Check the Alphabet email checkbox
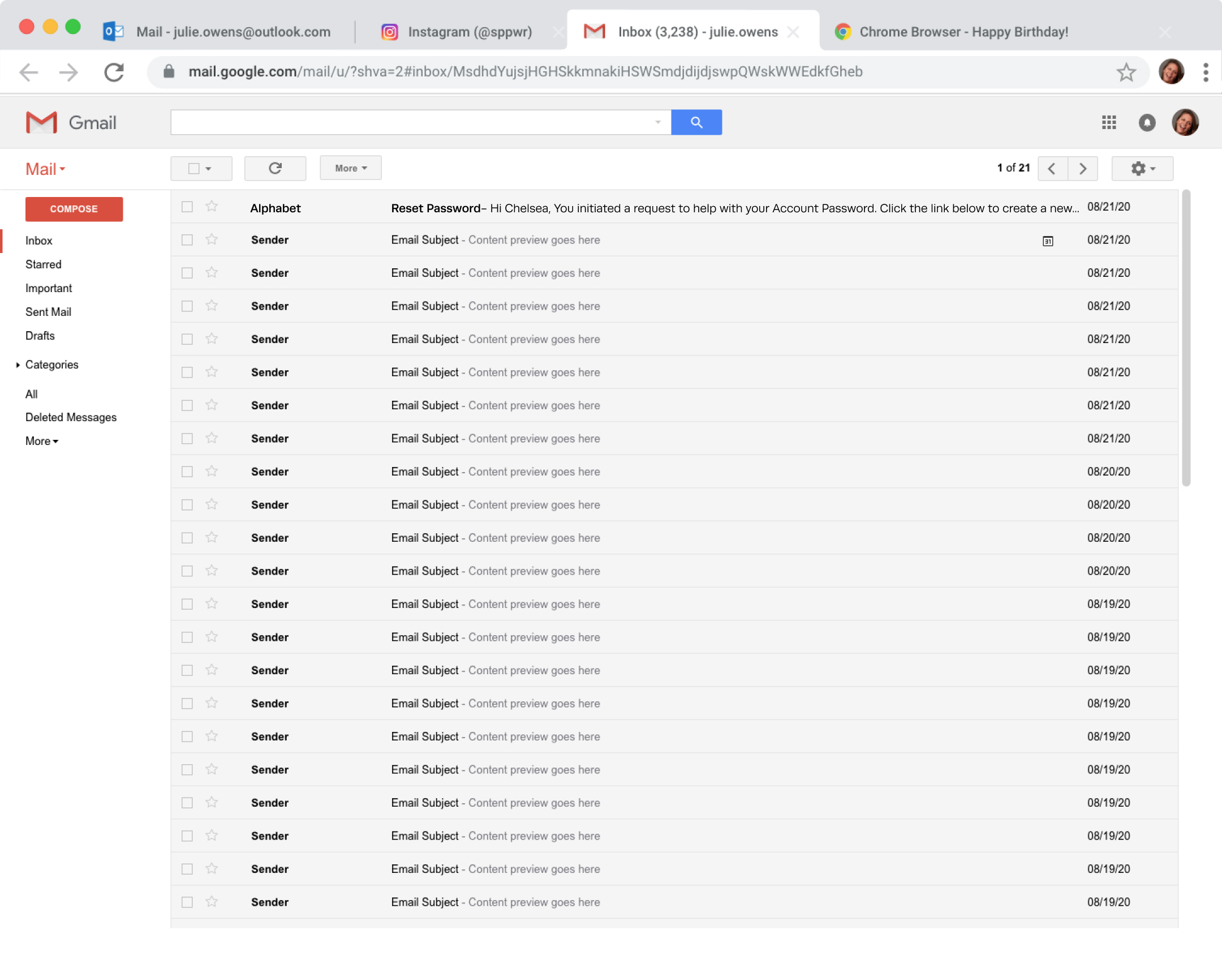Image resolution: width=1222 pixels, height=968 pixels. pos(187,207)
